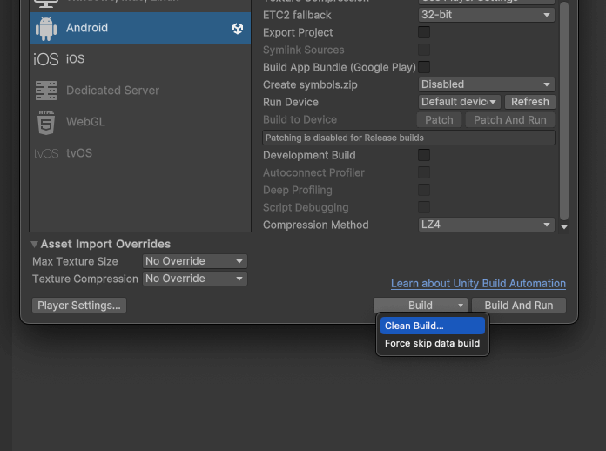Choose the WebGL HTML5 icon
The image size is (606, 451).
[45, 122]
